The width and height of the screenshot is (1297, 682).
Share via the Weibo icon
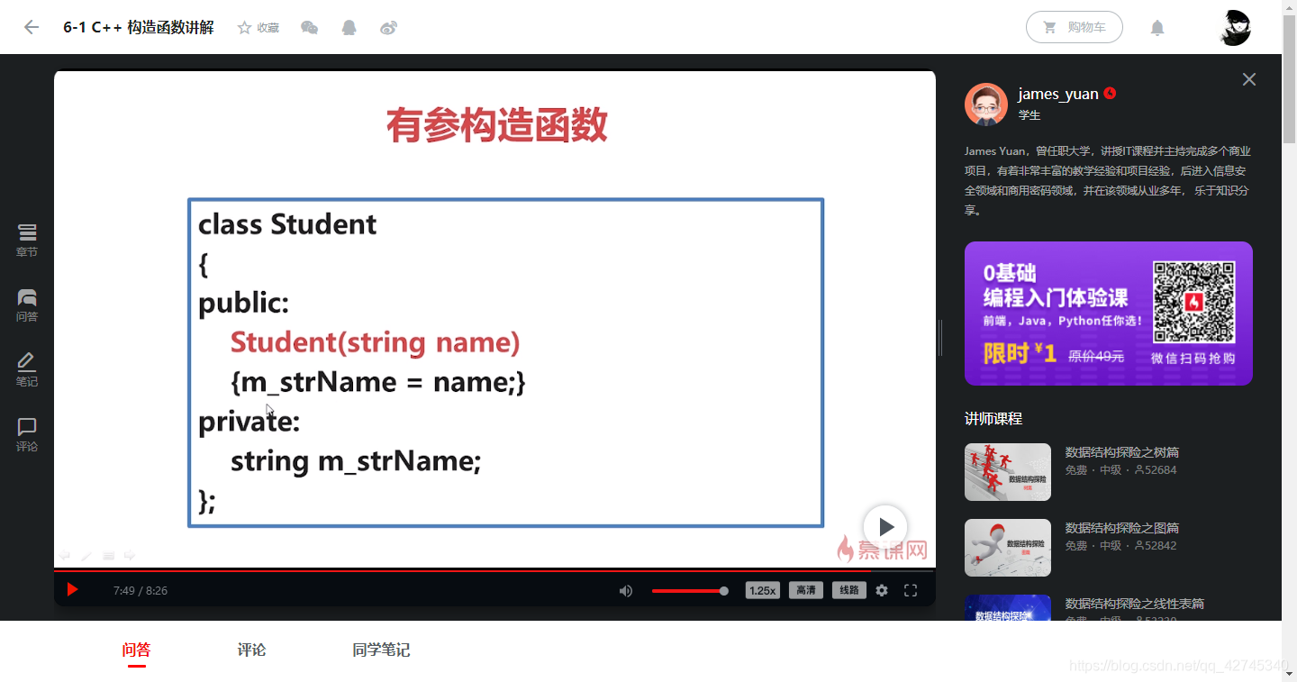[x=388, y=28]
